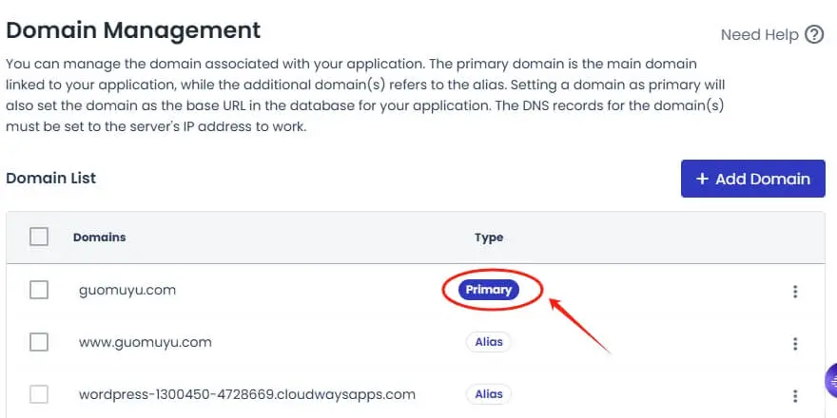Click the Need Help question mark icon
Image resolution: width=837 pixels, height=418 pixels.
click(814, 35)
